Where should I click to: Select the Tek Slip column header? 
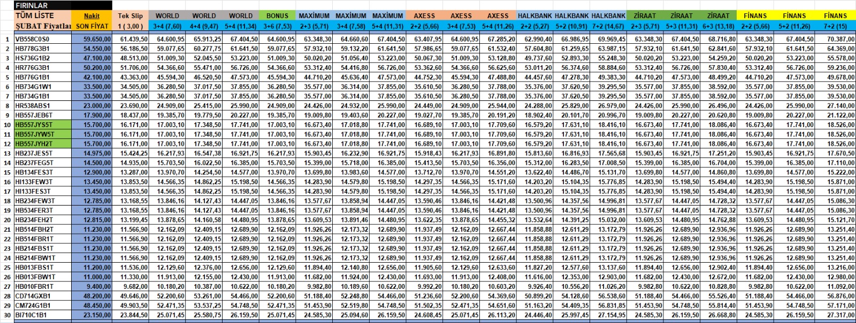[x=131, y=21]
